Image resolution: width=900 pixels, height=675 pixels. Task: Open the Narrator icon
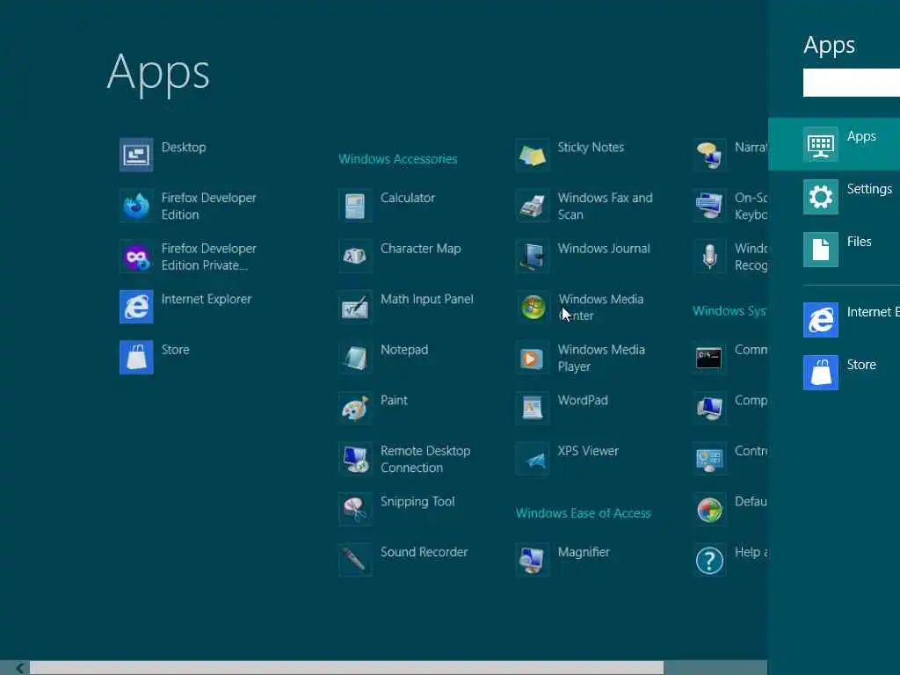710,155
